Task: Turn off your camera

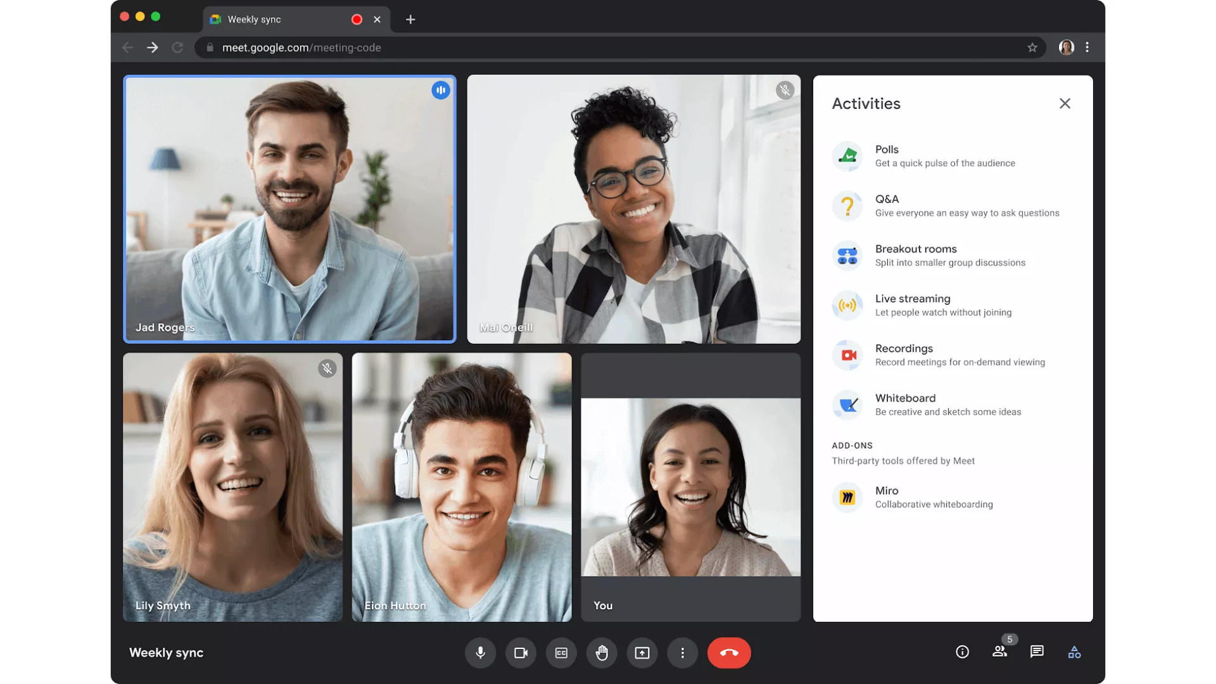Action: click(521, 652)
